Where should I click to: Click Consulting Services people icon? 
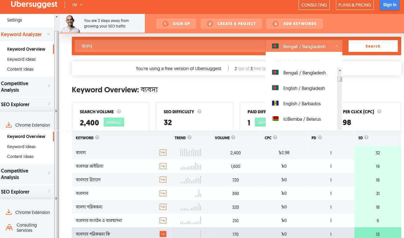[x=9, y=228]
